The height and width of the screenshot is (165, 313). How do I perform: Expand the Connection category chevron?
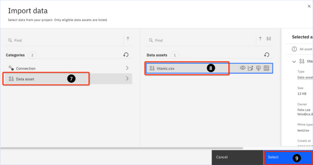(x=127, y=68)
